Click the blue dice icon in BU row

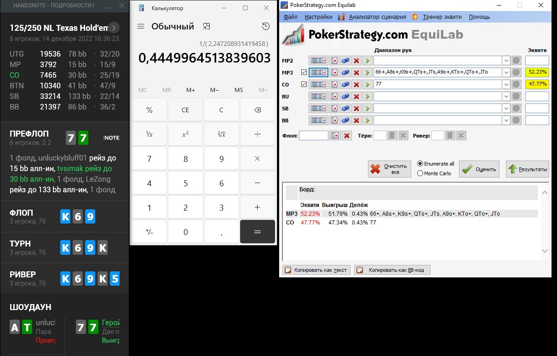[345, 97]
